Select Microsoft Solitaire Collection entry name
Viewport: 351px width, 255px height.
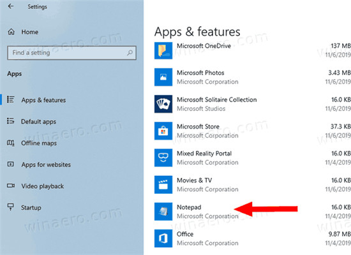[x=217, y=99]
